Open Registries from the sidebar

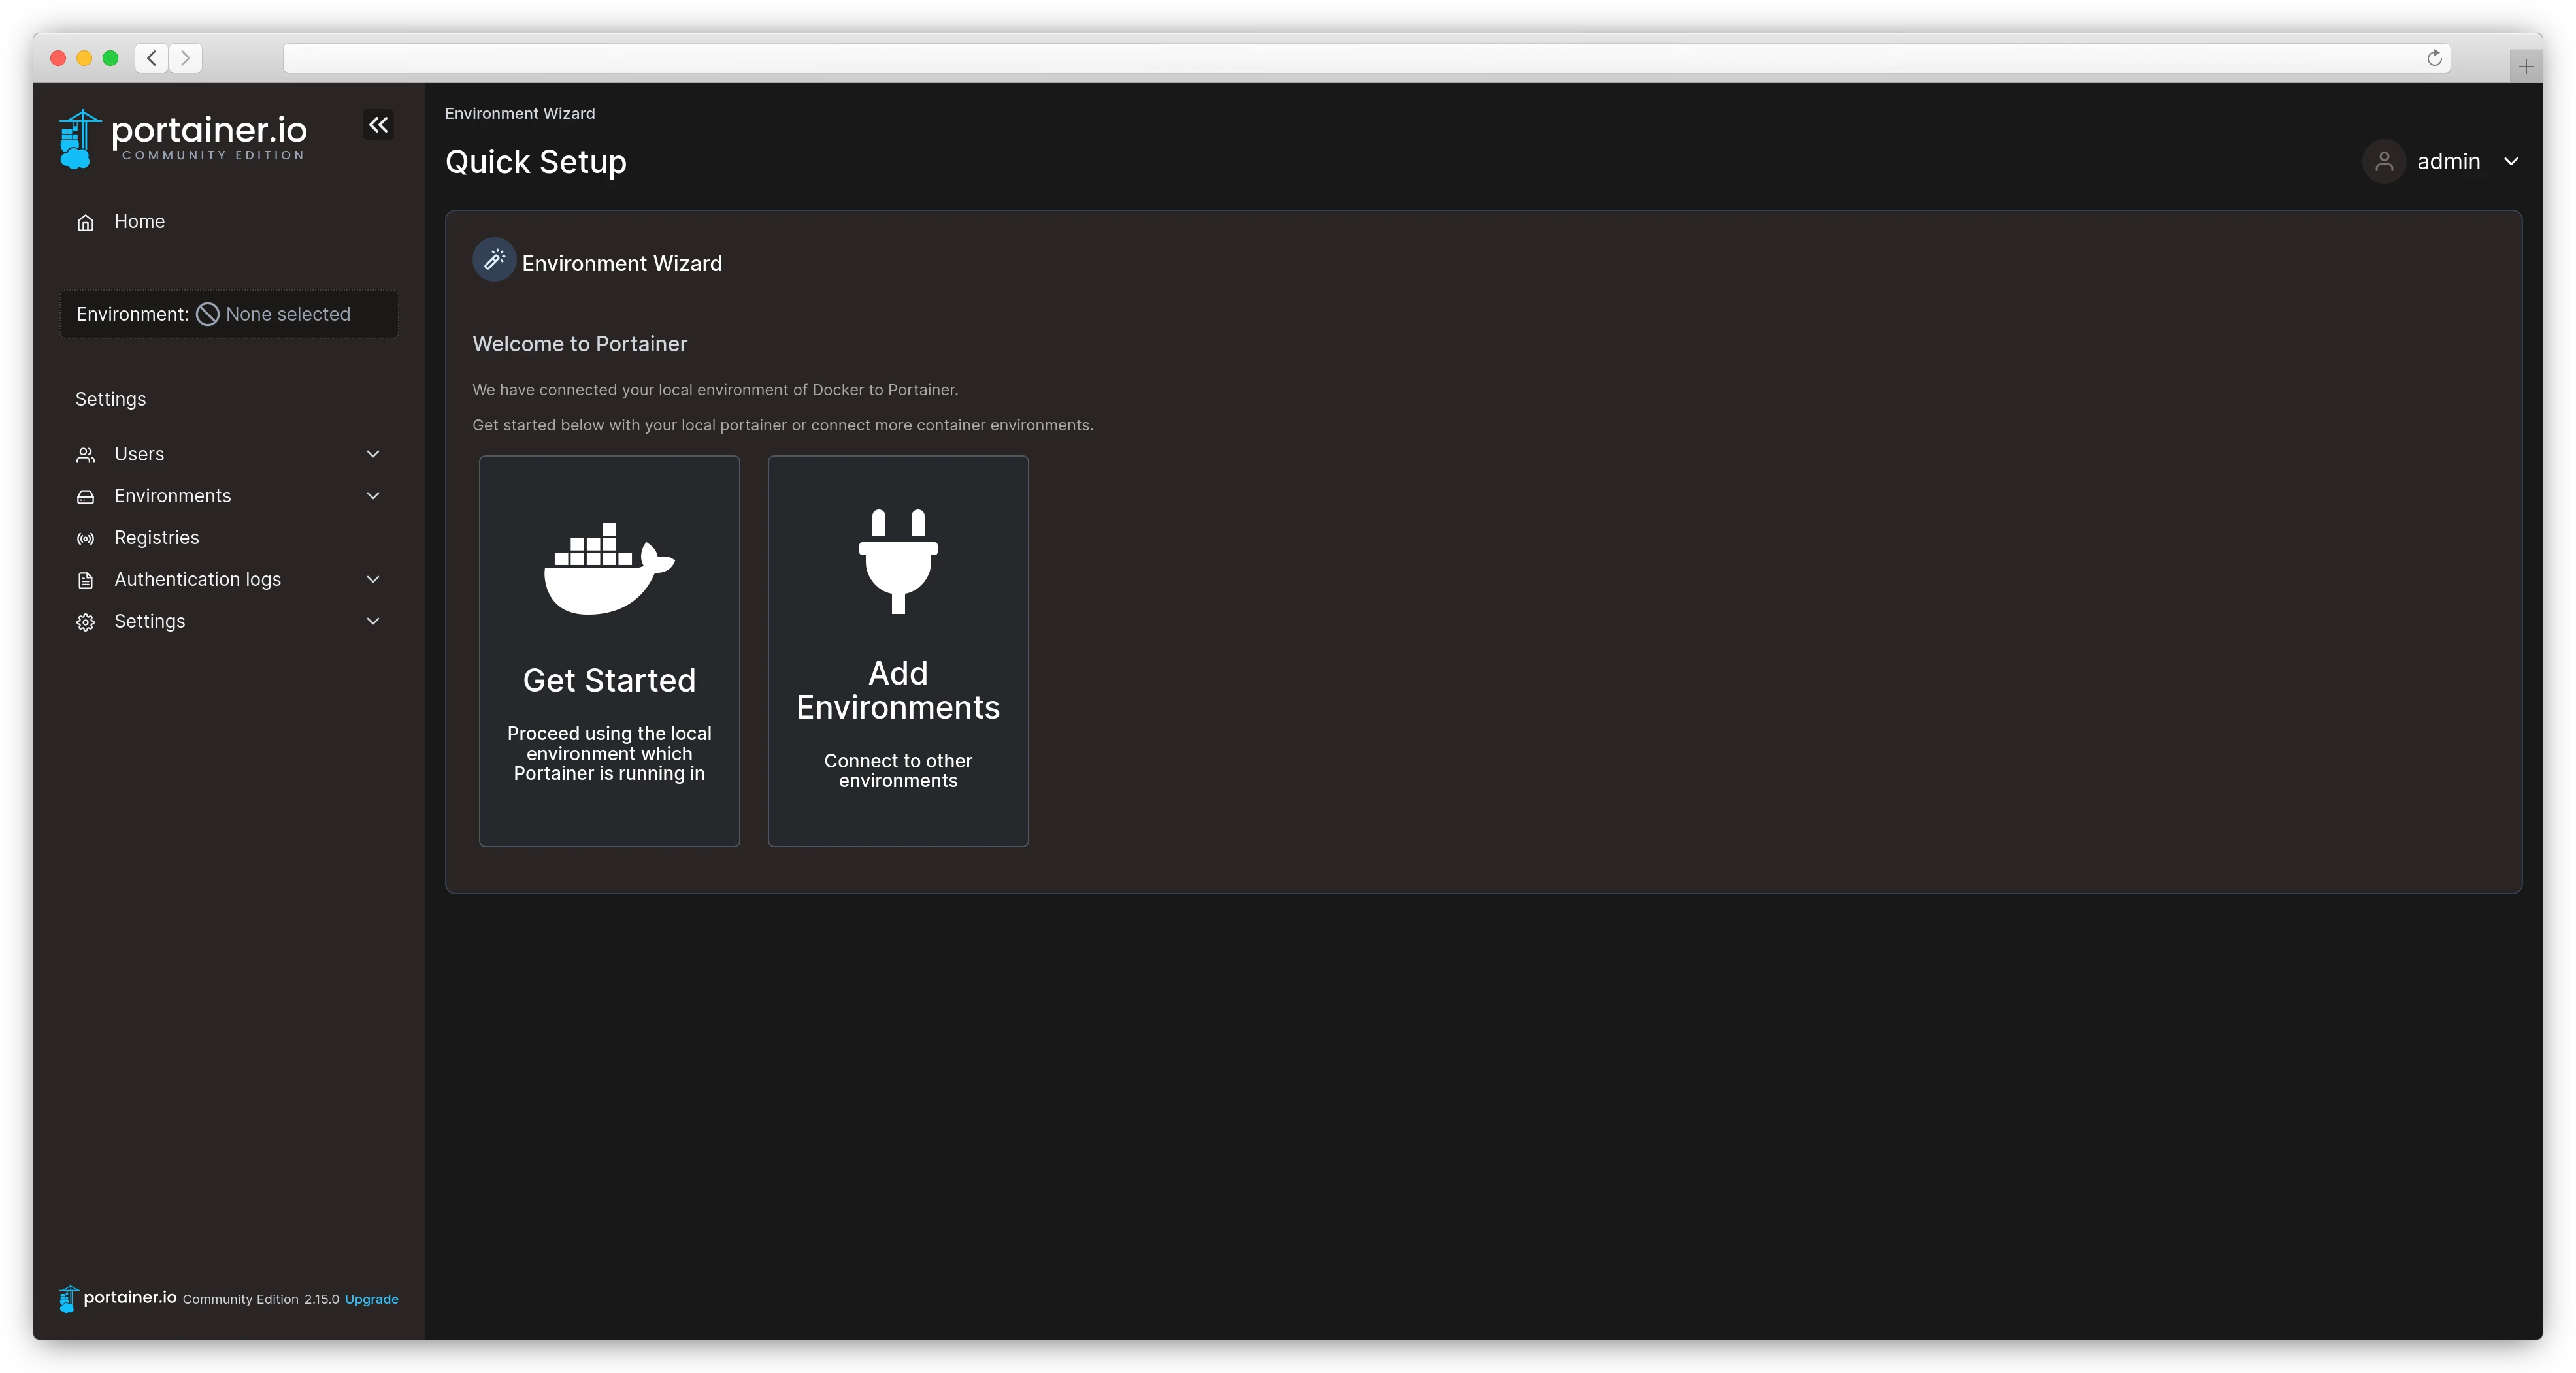tap(157, 538)
